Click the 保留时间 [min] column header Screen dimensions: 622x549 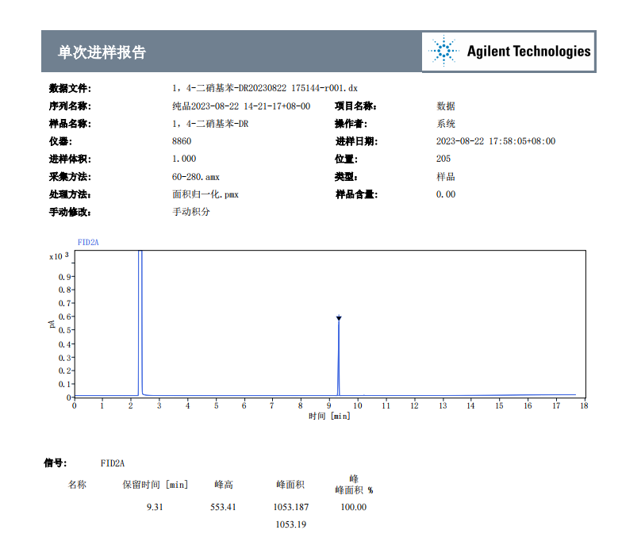(x=155, y=484)
